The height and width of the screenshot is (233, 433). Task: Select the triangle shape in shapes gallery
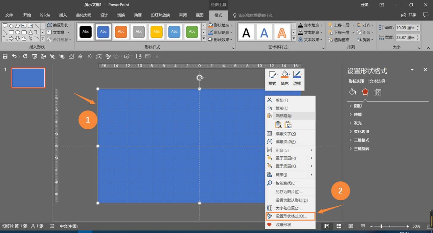coord(30,32)
